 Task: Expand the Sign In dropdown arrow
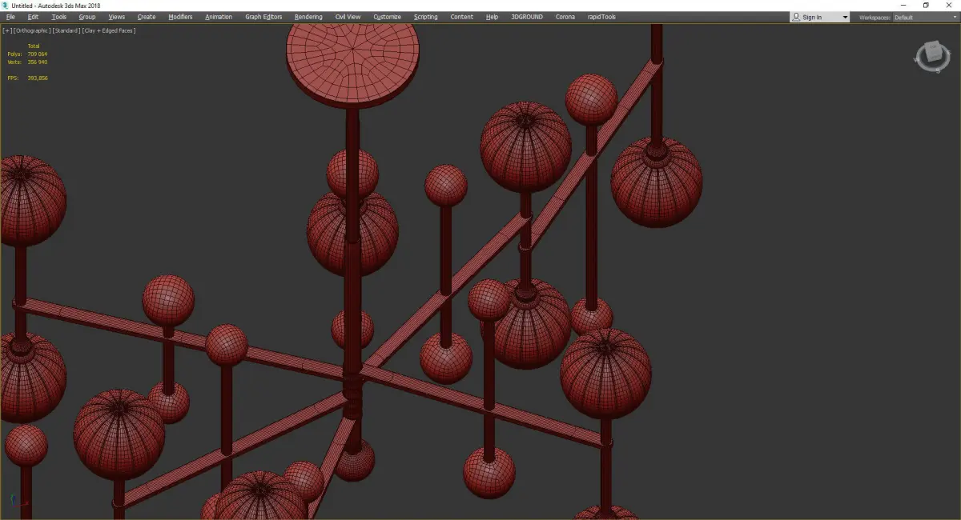(x=844, y=17)
